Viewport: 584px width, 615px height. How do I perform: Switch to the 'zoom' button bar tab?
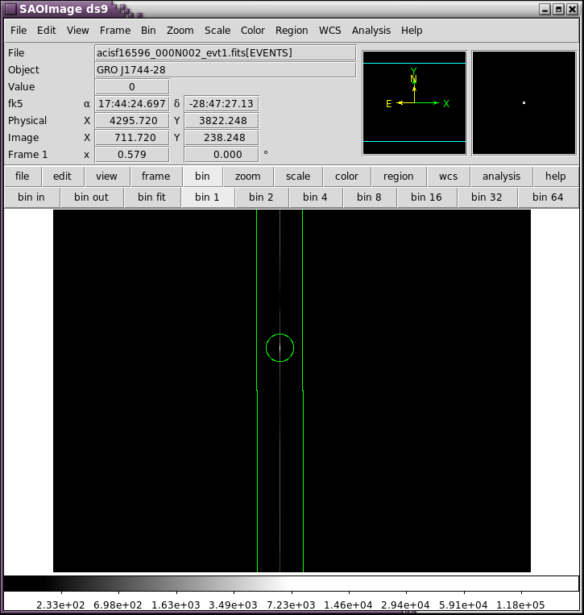247,177
